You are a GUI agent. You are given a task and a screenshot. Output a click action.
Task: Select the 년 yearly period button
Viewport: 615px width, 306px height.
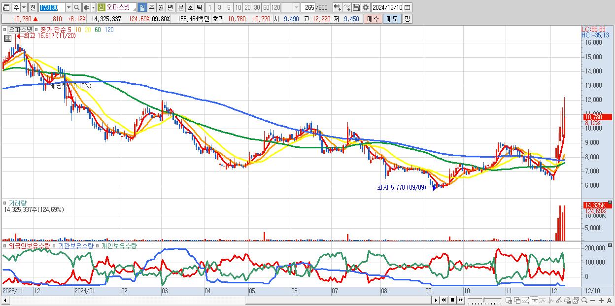point(170,7)
